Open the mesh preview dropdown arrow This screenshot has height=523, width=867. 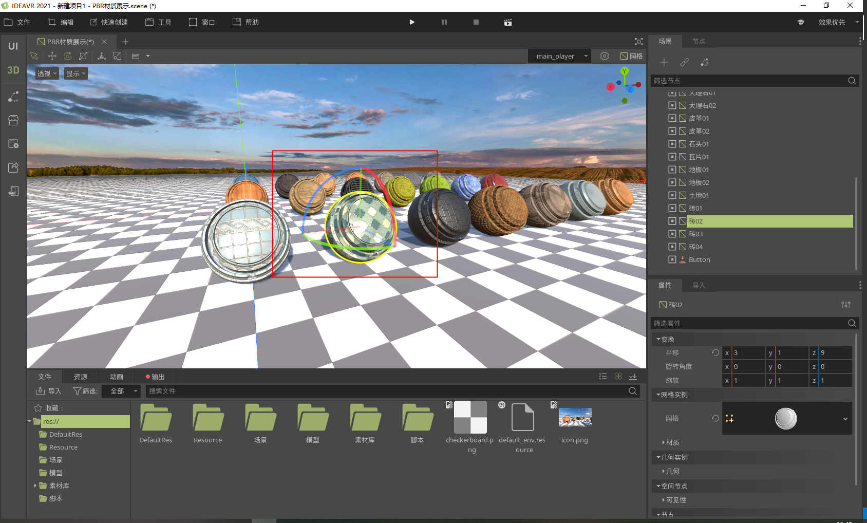tap(845, 419)
